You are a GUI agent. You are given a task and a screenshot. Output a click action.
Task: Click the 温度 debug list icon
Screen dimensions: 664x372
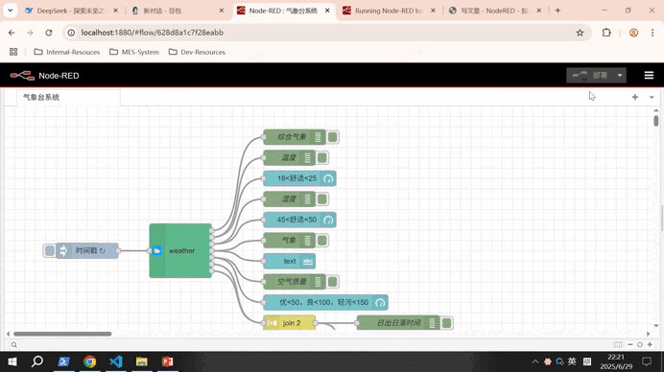click(308, 157)
